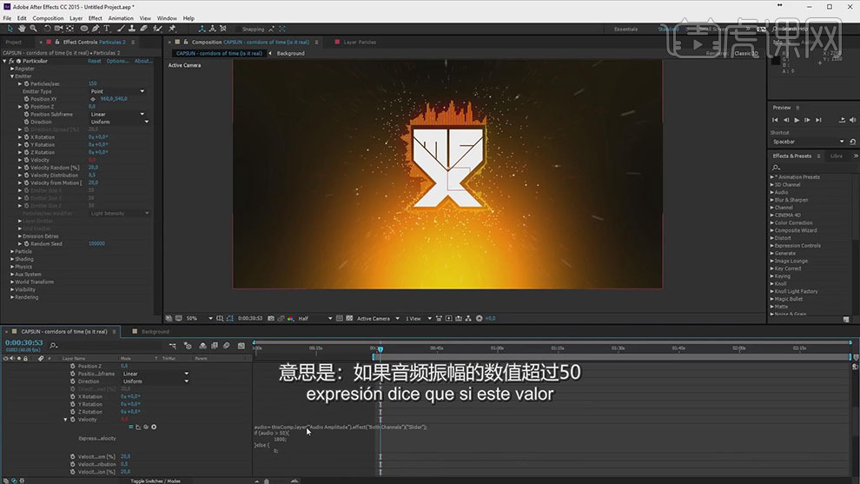The image size is (860, 484).
Task: Expand the Aux System group
Action: coord(12,275)
